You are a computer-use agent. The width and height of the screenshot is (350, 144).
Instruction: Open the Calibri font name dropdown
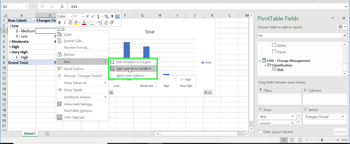pos(71,17)
